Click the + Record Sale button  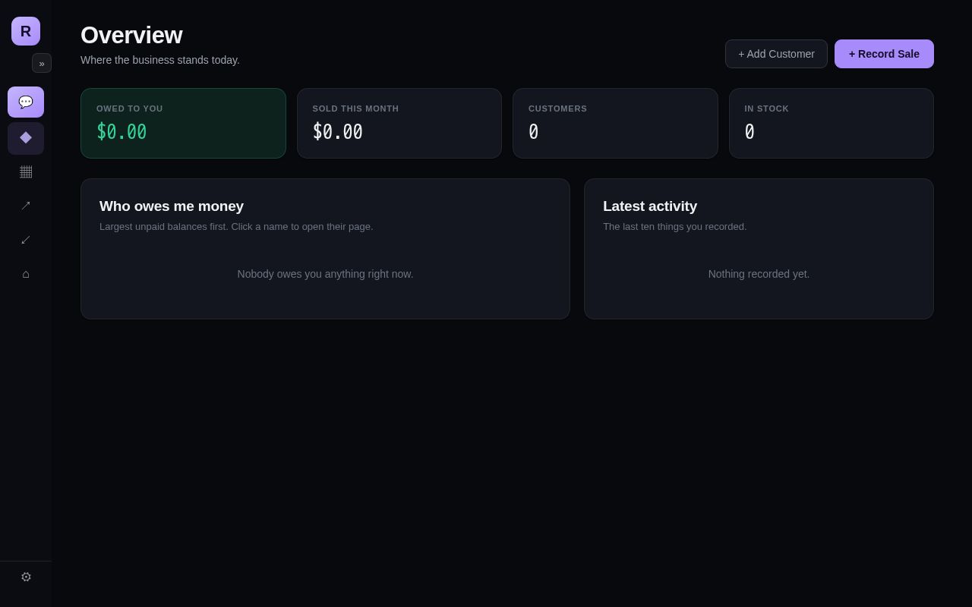884,54
